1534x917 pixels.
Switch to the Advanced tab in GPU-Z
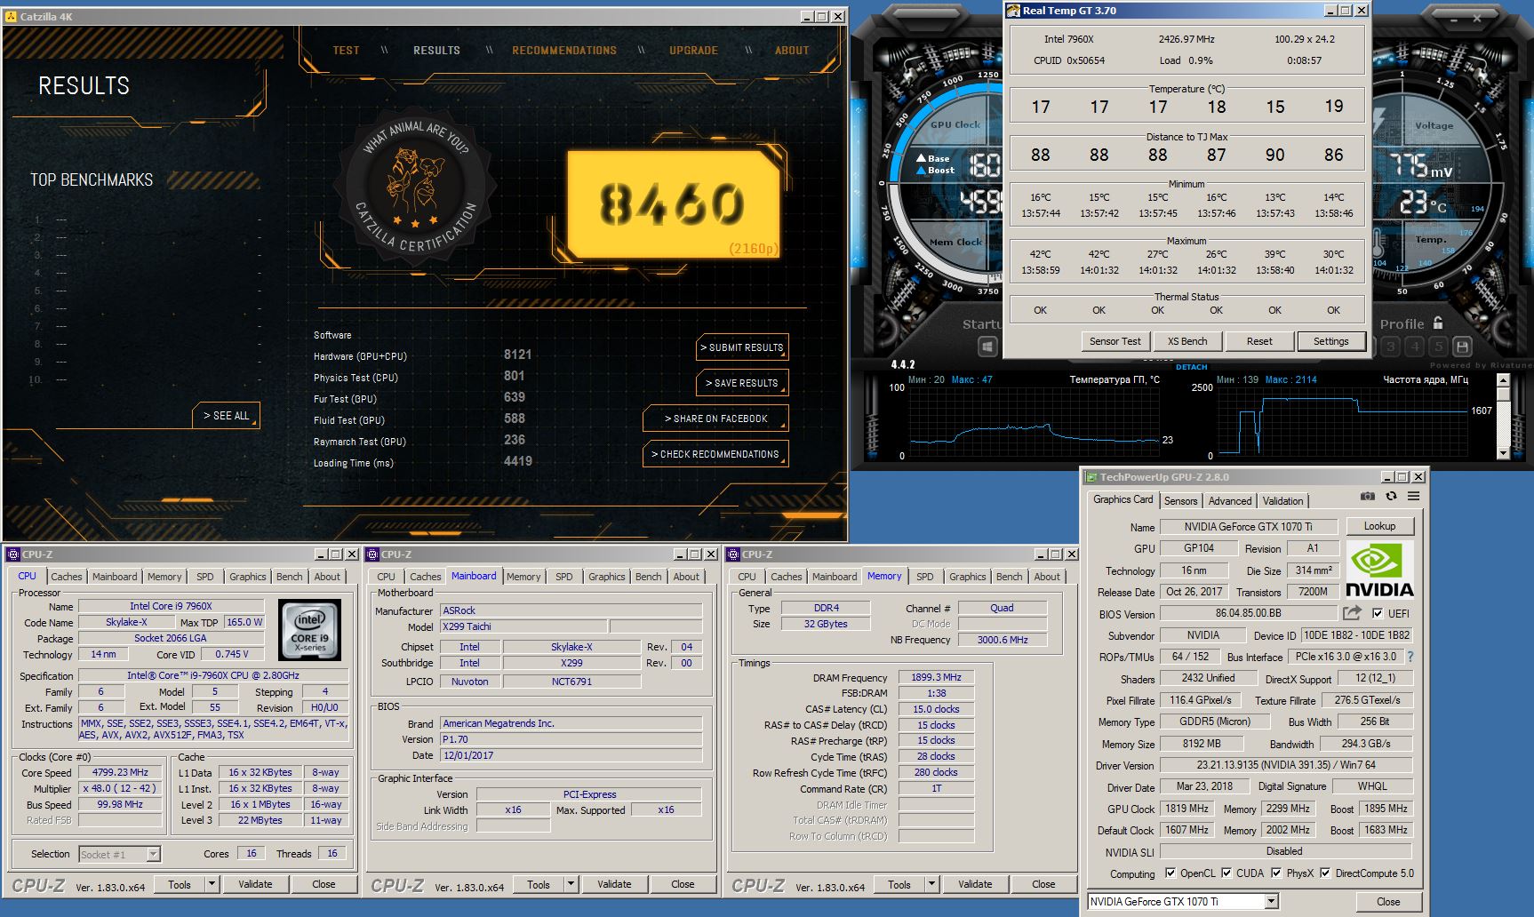point(1229,501)
